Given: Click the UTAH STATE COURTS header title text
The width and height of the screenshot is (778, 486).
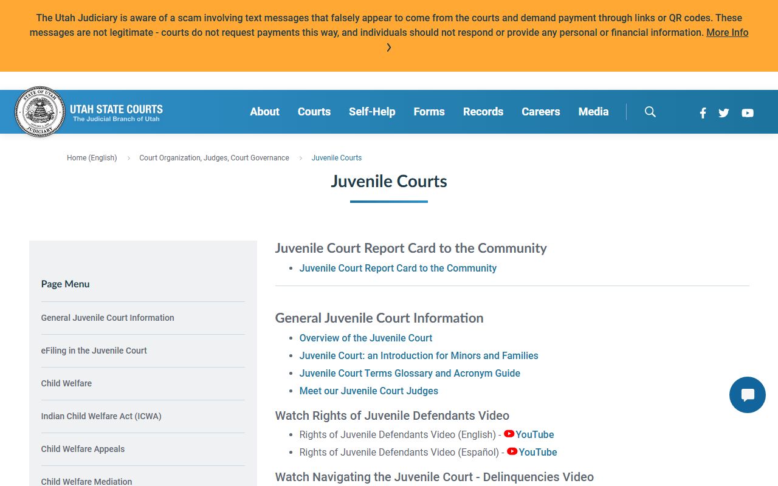Looking at the screenshot, I should point(116,109).
